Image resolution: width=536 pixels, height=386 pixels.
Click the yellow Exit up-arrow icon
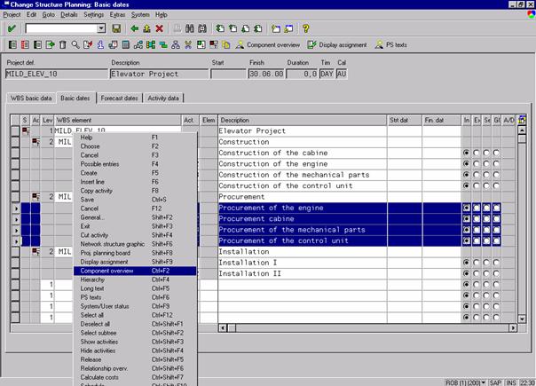(x=147, y=28)
